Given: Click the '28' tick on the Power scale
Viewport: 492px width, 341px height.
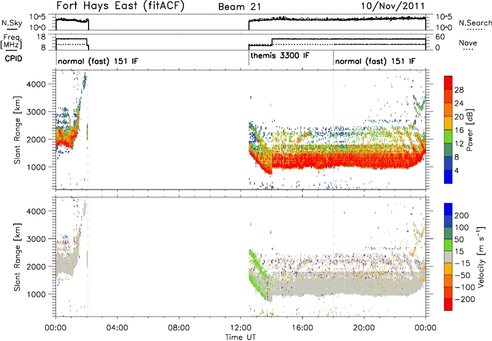Looking at the screenshot, I should click(x=459, y=90).
